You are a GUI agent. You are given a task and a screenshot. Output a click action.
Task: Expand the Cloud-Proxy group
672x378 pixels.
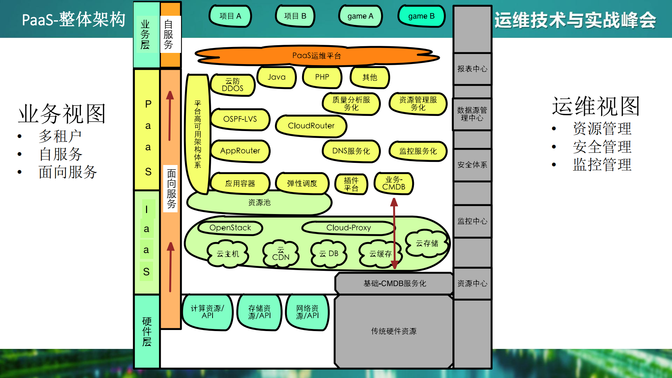(x=348, y=228)
